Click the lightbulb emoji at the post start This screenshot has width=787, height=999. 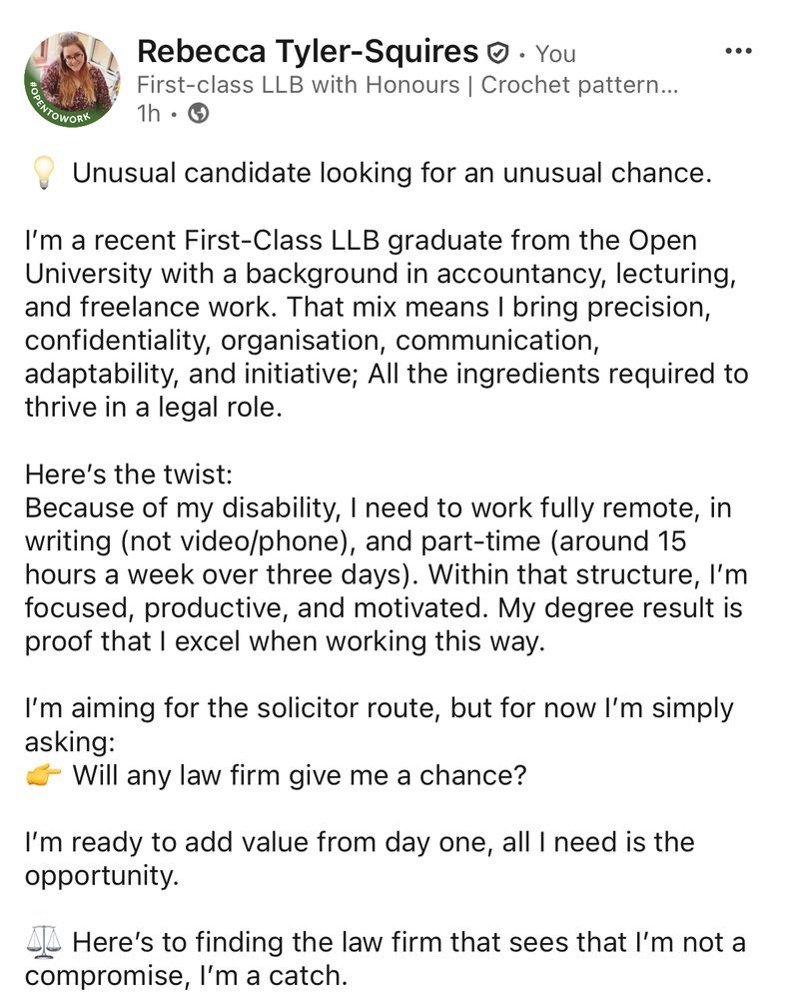coord(43,175)
